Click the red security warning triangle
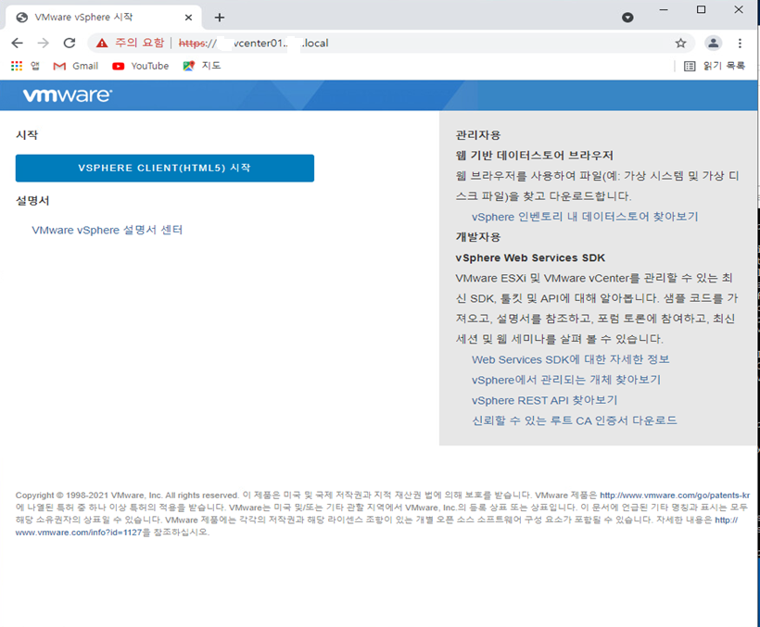The height and width of the screenshot is (627, 760). click(x=102, y=44)
